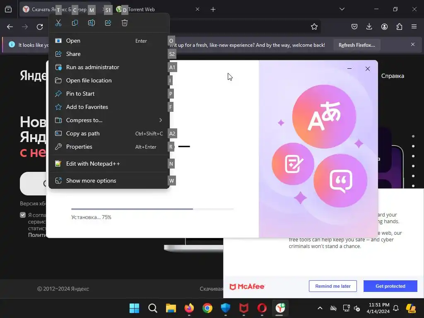Open McAfee from the taskbar
Image resolution: width=424 pixels, height=318 pixels.
pos(243,308)
